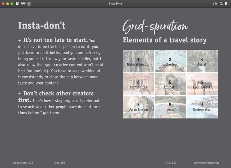Show the table of contents

[23, 4]
